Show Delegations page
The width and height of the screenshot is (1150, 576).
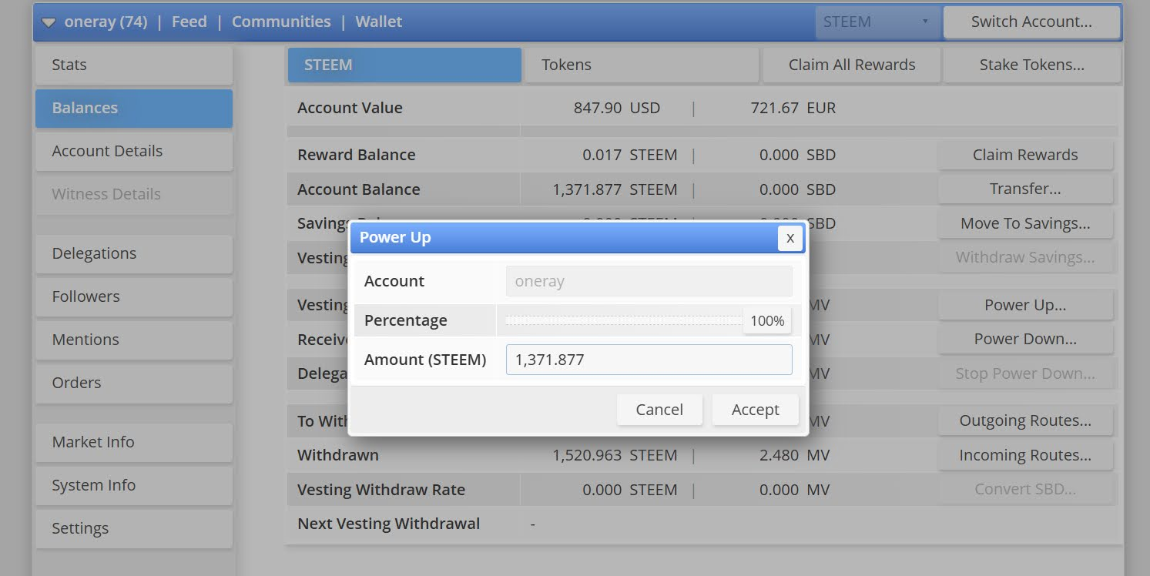pos(134,253)
